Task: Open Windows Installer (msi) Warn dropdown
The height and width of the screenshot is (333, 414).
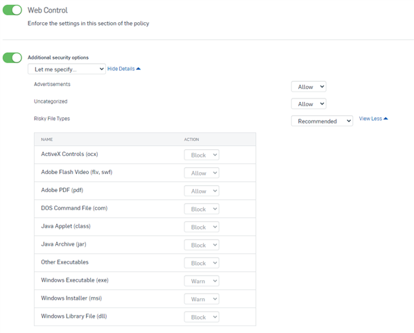Action: [x=202, y=299]
